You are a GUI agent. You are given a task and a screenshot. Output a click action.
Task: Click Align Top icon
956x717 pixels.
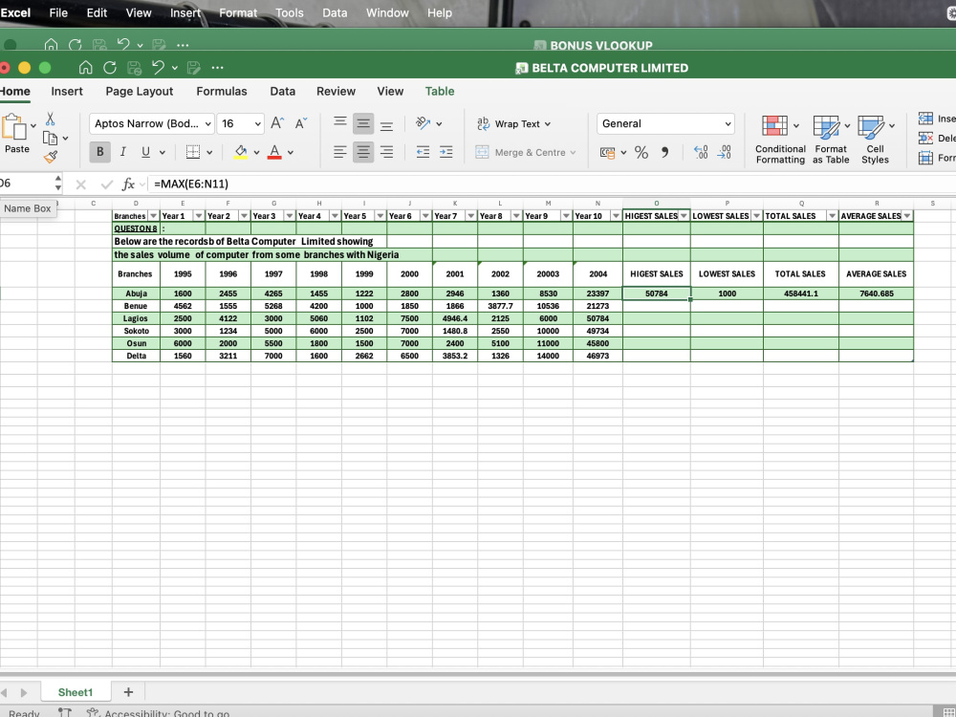pyautogui.click(x=340, y=123)
